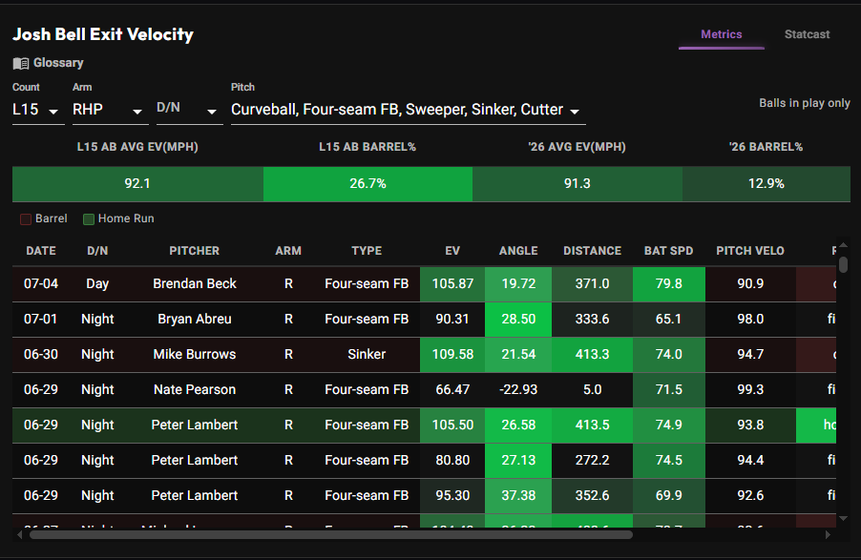The width and height of the screenshot is (861, 560).
Task: Click angle value 28.50
Action: point(518,319)
